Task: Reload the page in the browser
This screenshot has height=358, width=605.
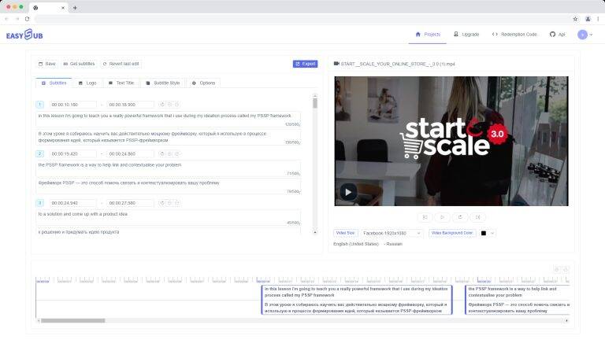Action: (x=27, y=18)
